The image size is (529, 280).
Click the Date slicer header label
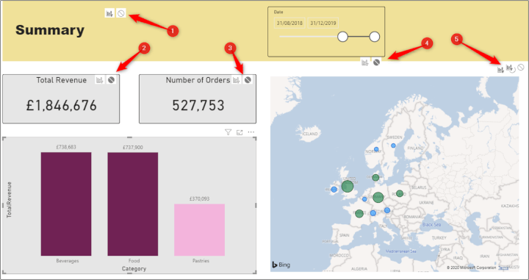(x=278, y=12)
